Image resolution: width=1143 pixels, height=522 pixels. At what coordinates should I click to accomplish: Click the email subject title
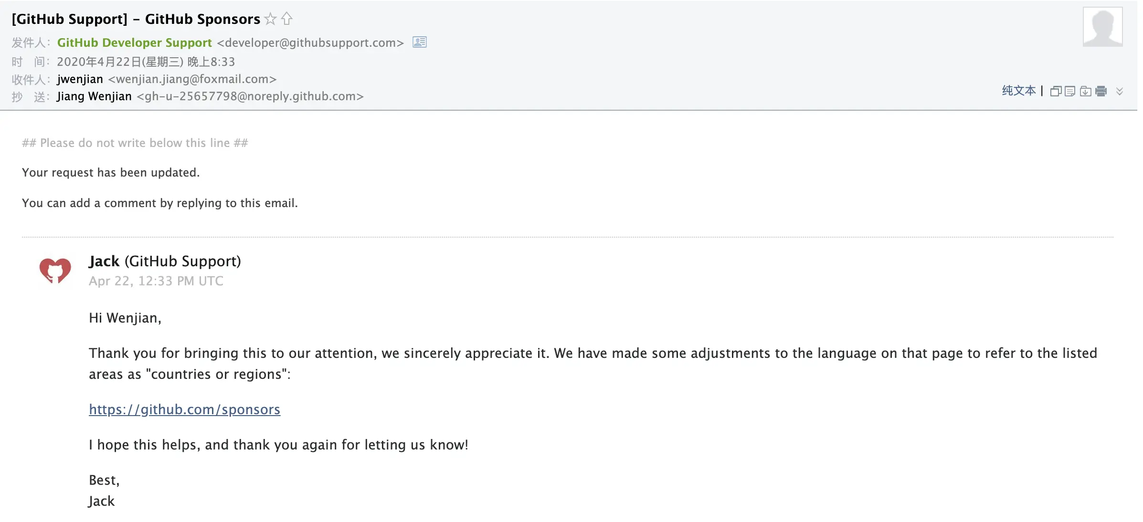(136, 19)
